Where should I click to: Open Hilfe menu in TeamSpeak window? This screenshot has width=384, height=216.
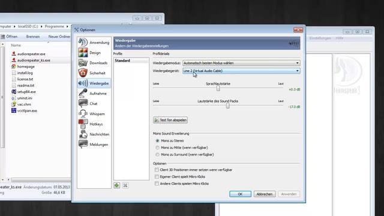339,38
